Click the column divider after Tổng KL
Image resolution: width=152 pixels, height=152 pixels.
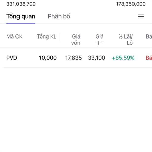pyautogui.click(x=60, y=37)
